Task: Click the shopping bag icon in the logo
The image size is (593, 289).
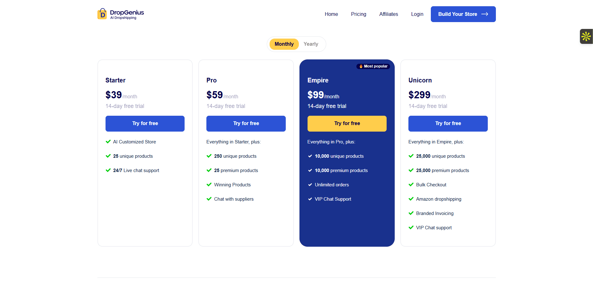Action: tap(102, 14)
